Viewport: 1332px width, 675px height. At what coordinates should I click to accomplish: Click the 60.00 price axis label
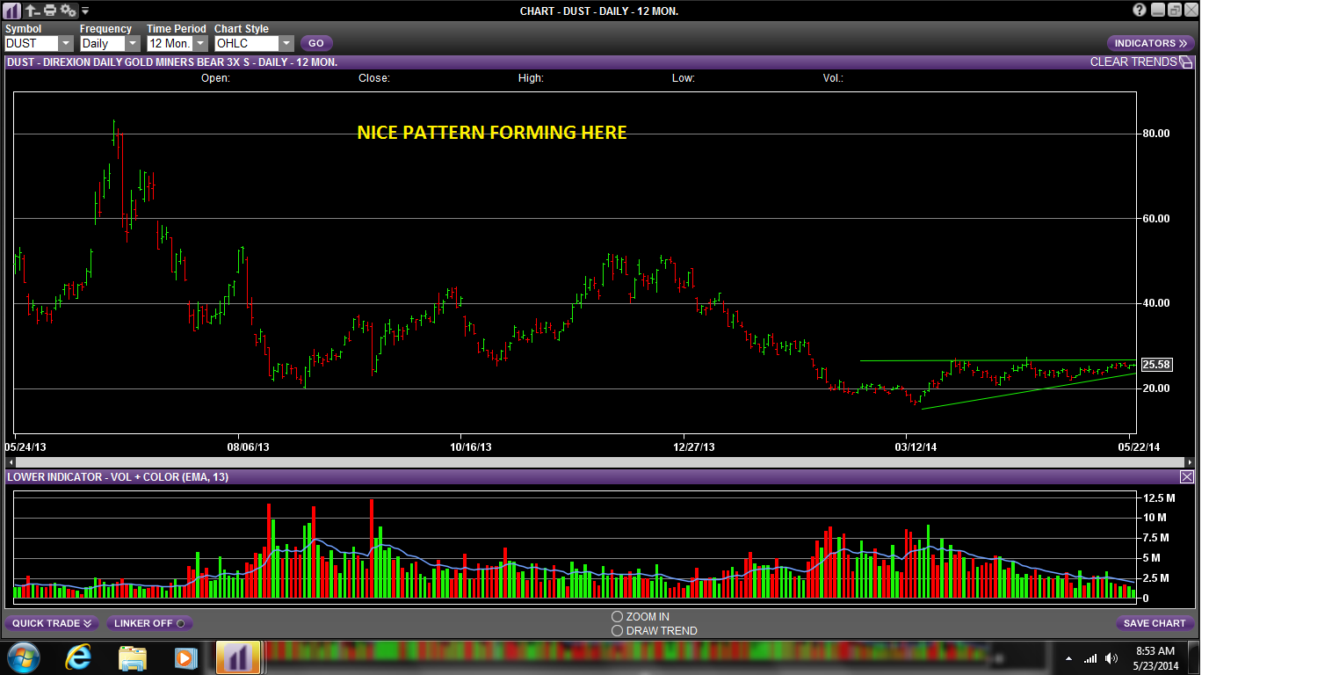[x=1155, y=219]
